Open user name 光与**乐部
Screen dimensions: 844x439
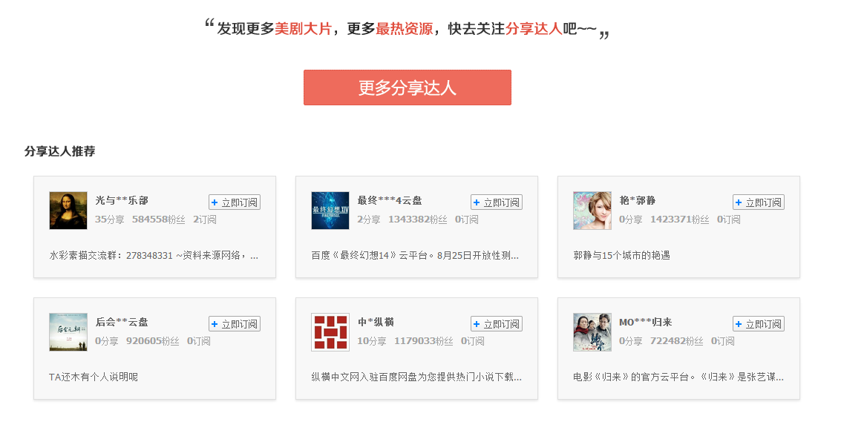[122, 201]
